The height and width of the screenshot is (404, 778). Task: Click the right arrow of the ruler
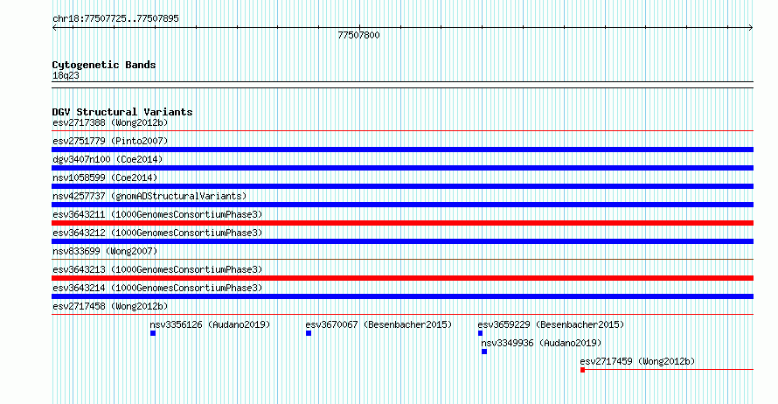coord(751,28)
